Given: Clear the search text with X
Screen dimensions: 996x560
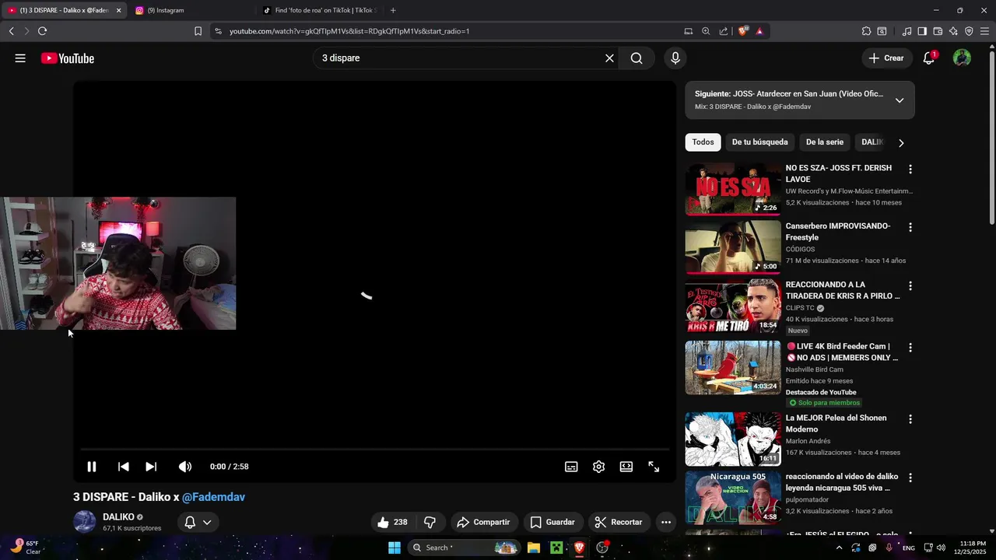Looking at the screenshot, I should pyautogui.click(x=609, y=58).
